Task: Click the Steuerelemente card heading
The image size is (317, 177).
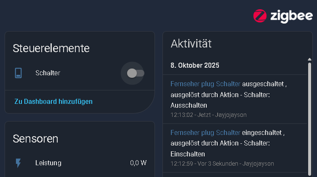Action: point(51,48)
